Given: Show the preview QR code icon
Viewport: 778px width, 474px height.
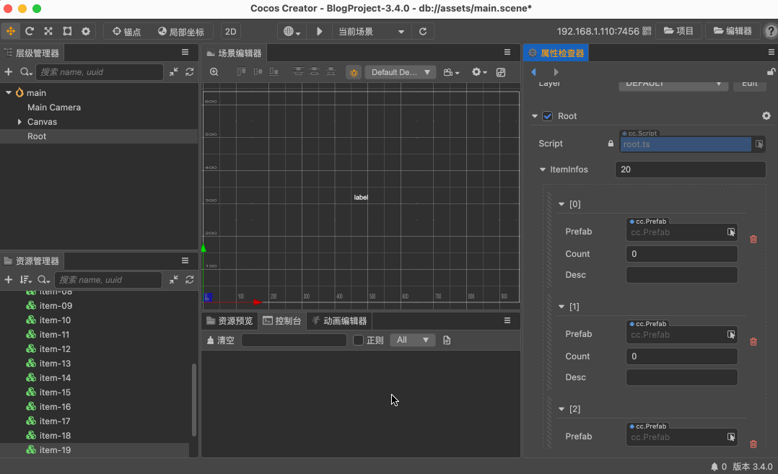Looking at the screenshot, I should [647, 31].
